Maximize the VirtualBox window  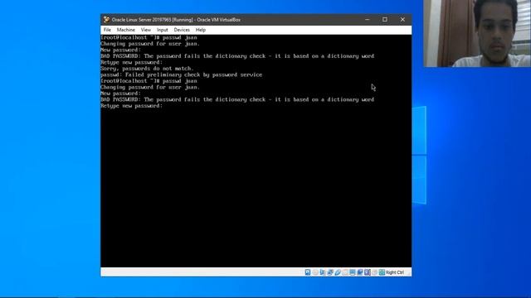385,20
